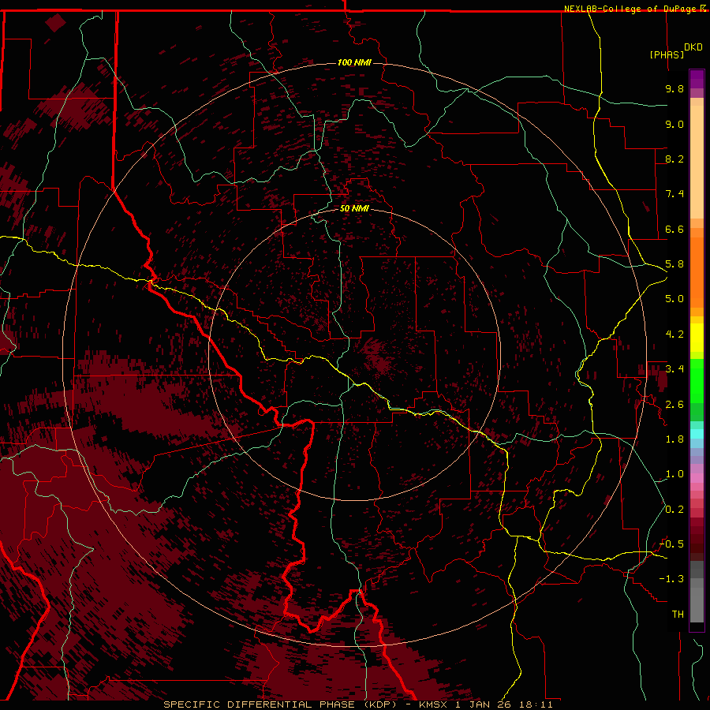
Task: Click the 3.4 scale value label
Action: point(674,369)
